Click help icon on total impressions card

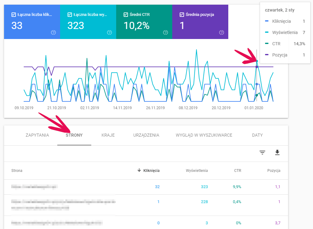tap(109, 32)
